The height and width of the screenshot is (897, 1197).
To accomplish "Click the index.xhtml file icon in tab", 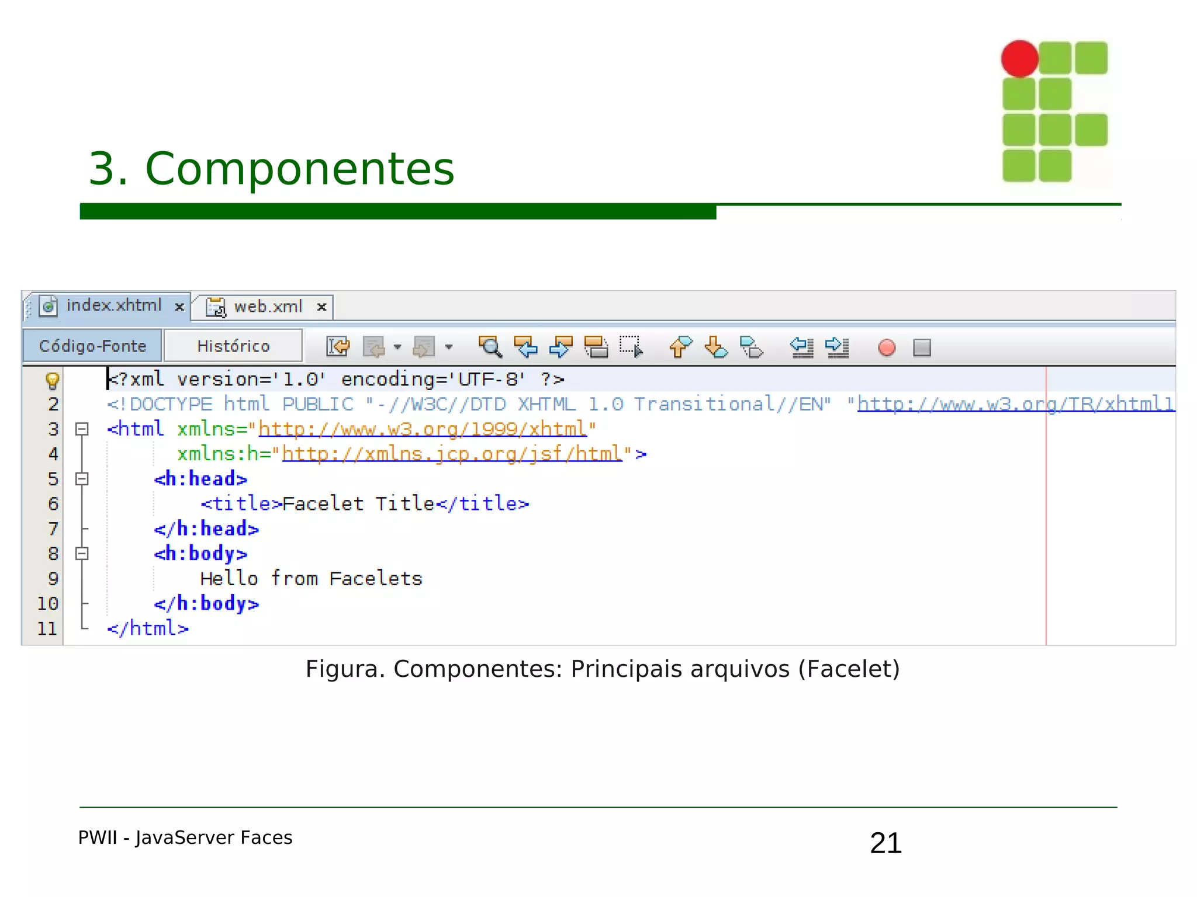I will [49, 305].
